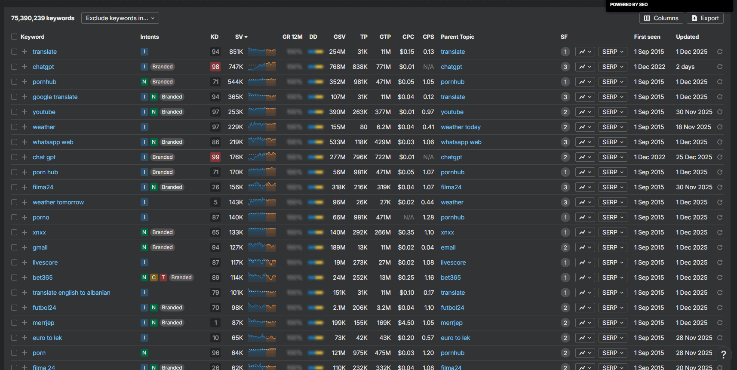Click the Commercial C intent badge for bet365
737x370 pixels.
(x=154, y=277)
